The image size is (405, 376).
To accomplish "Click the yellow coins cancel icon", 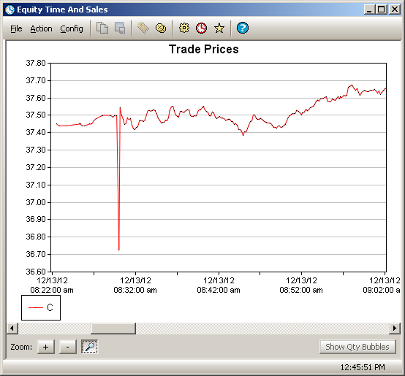I will [x=161, y=28].
